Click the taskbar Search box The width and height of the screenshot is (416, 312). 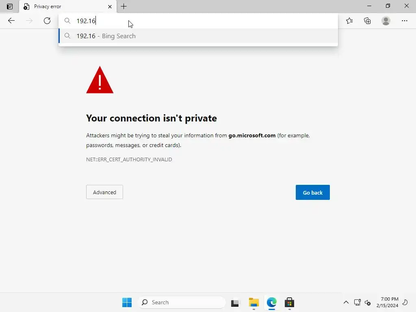pyautogui.click(x=182, y=302)
